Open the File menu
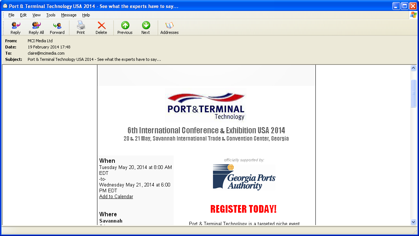 pos(11,15)
